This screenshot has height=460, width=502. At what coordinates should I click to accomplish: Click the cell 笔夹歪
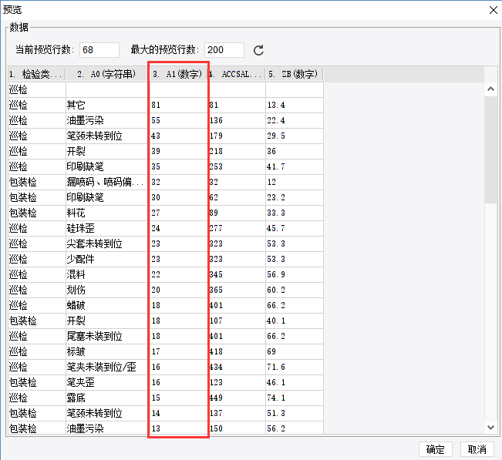107,382
